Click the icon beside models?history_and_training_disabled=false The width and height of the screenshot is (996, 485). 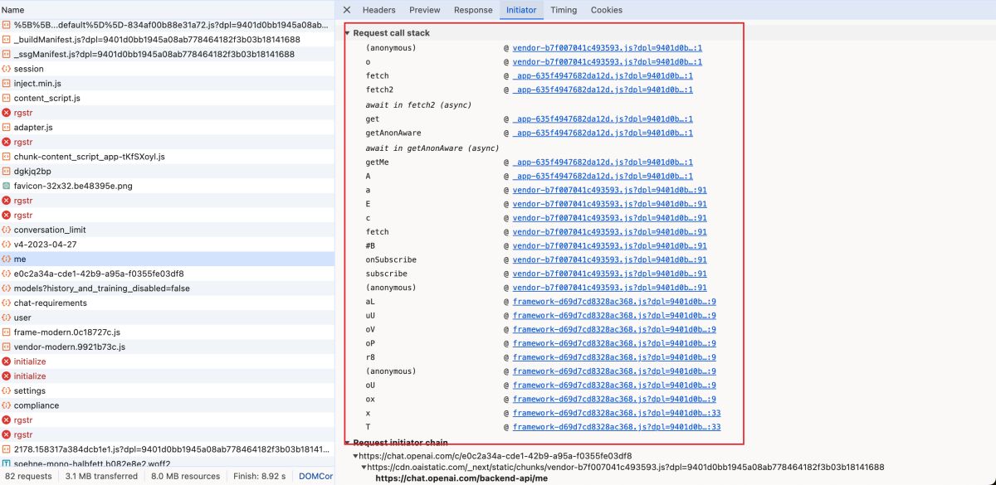[x=6, y=289]
